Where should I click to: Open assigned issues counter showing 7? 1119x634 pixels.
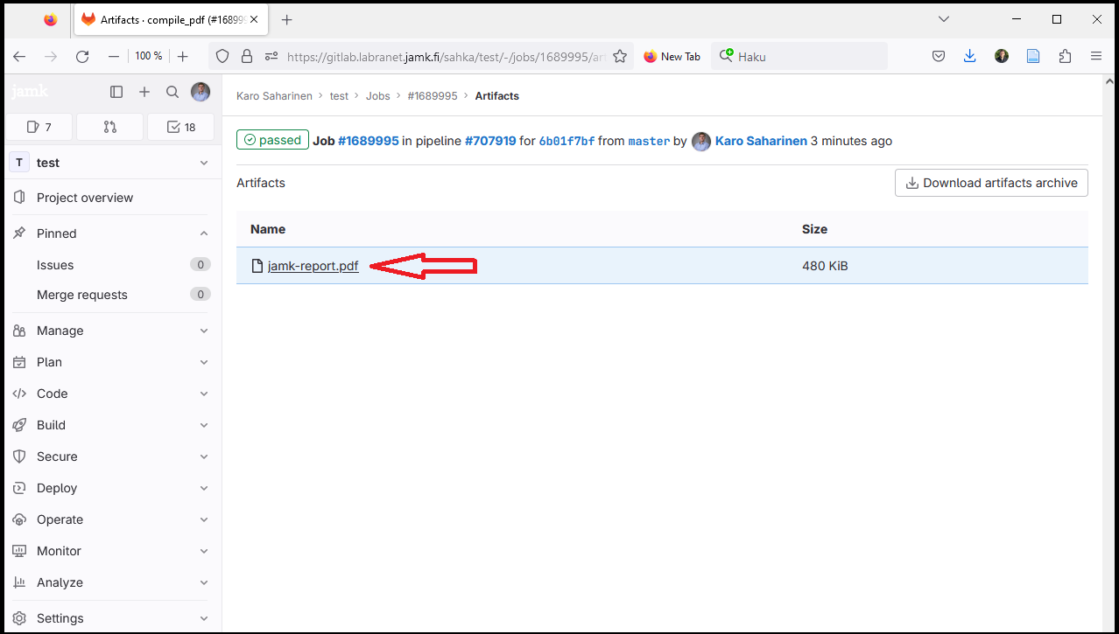(39, 127)
